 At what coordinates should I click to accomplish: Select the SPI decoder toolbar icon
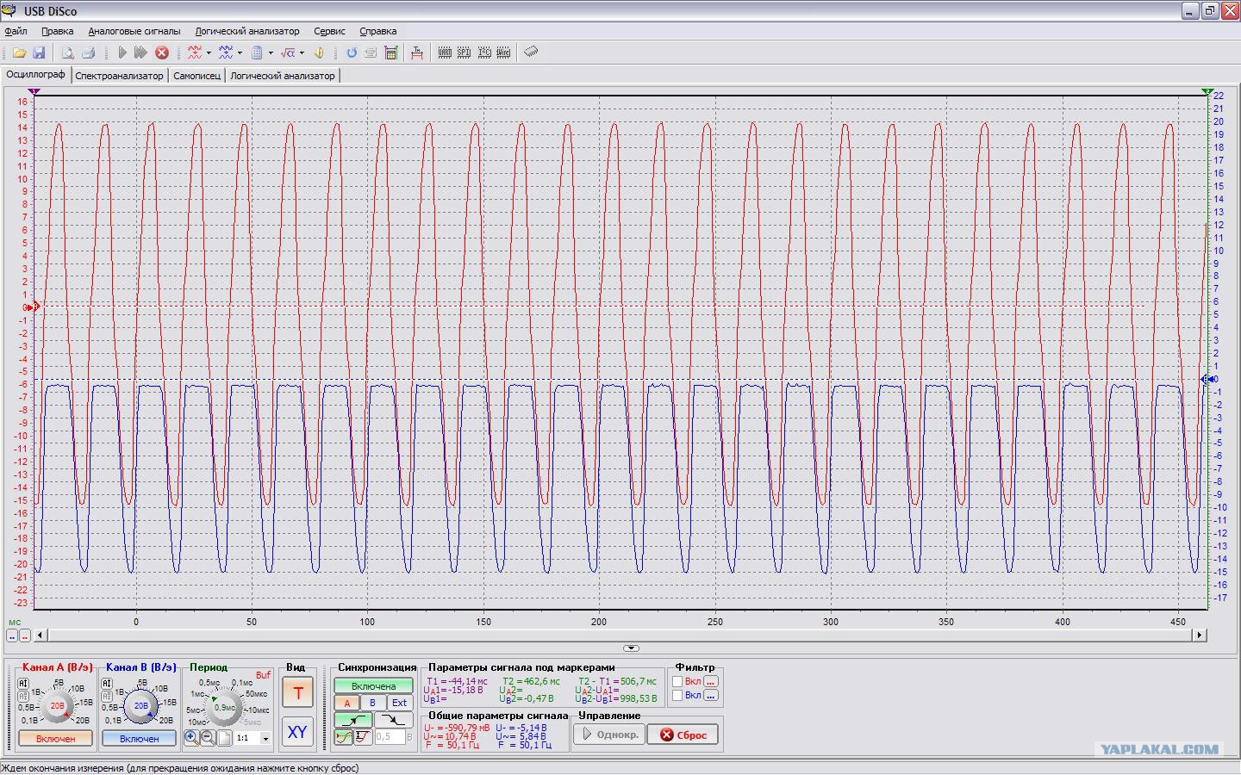tap(464, 53)
